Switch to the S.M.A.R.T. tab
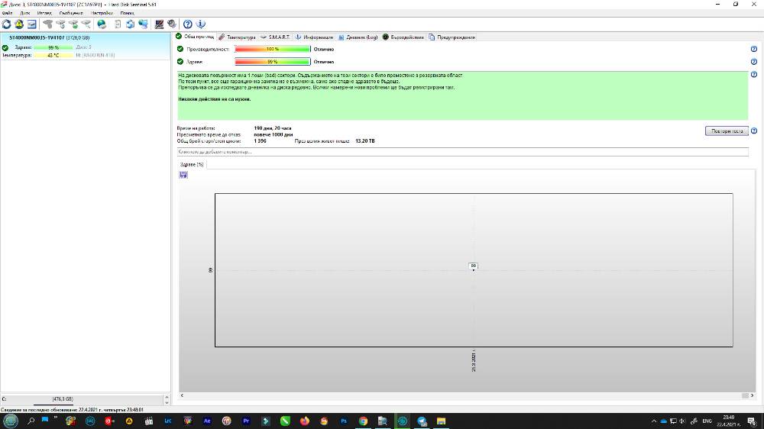The width and height of the screenshot is (764, 429). 275,37
